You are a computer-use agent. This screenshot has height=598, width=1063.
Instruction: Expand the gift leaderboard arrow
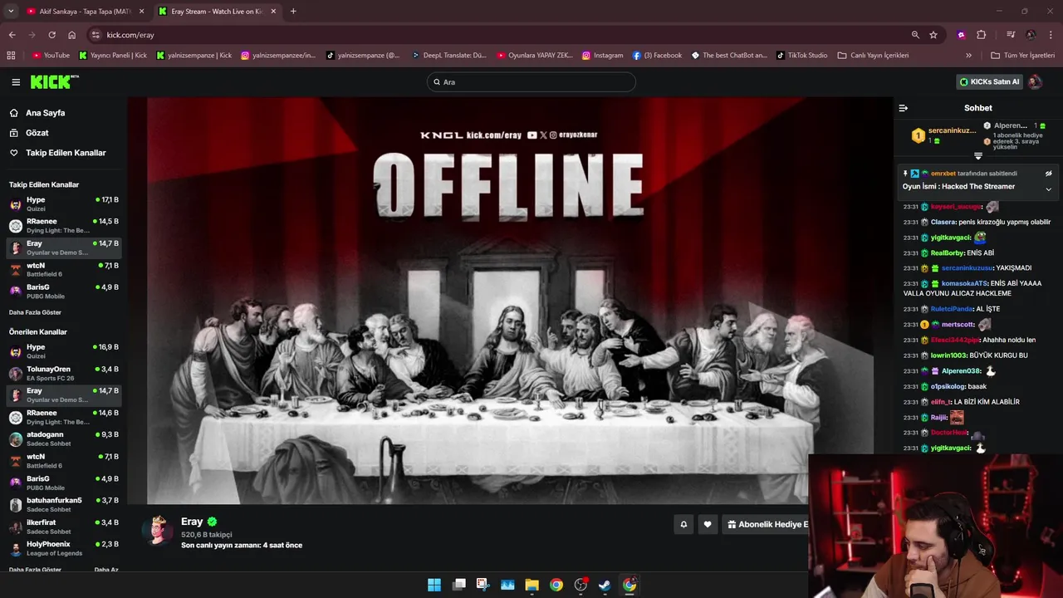(978, 156)
